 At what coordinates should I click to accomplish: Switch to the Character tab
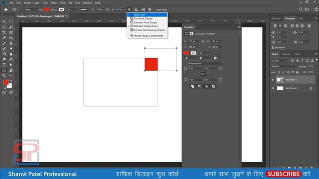(276, 18)
